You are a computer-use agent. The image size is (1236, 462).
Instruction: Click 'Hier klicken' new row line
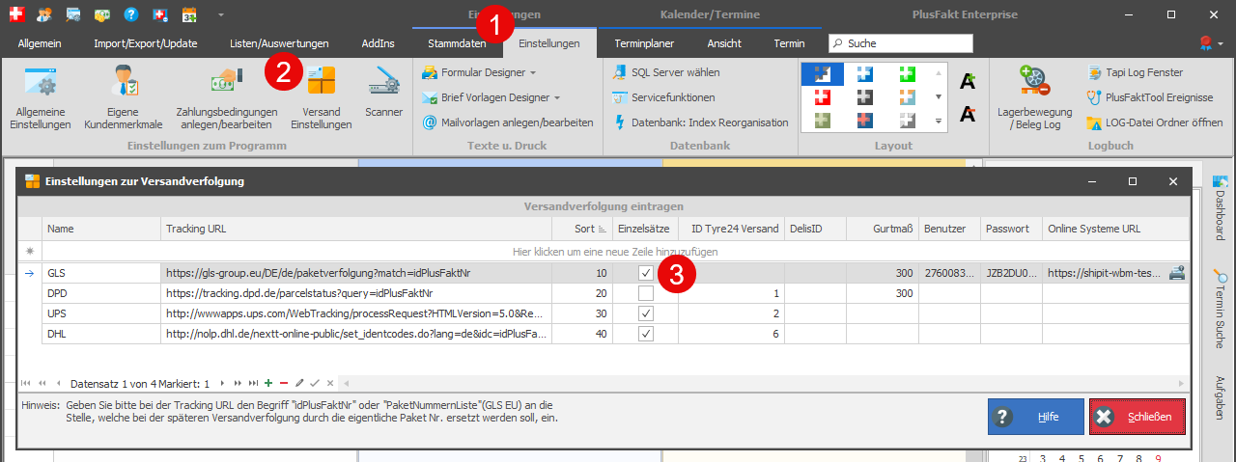coord(615,252)
